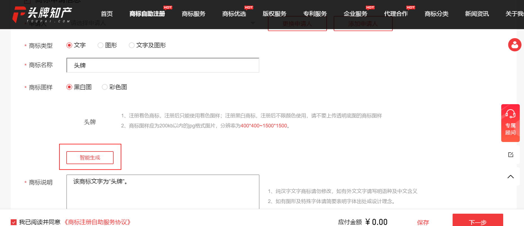Image resolution: width=524 pixels, height=226 pixels.
Task: Open 版权服务 menu item
Action: pyautogui.click(x=274, y=14)
